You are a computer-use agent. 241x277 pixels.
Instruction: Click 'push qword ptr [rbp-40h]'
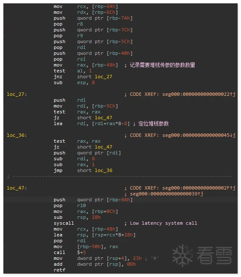coord(93,54)
